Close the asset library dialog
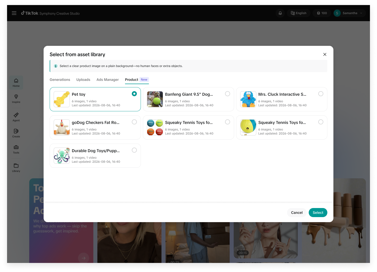Screen dimensions: 377x272 point(325,54)
